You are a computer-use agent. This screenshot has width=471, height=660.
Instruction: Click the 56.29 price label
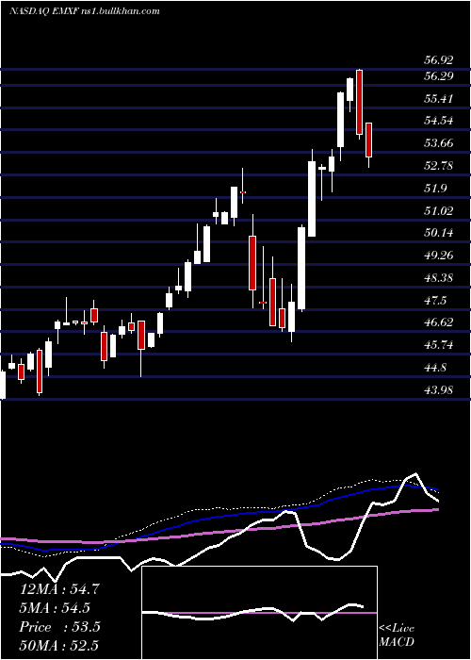[439, 76]
